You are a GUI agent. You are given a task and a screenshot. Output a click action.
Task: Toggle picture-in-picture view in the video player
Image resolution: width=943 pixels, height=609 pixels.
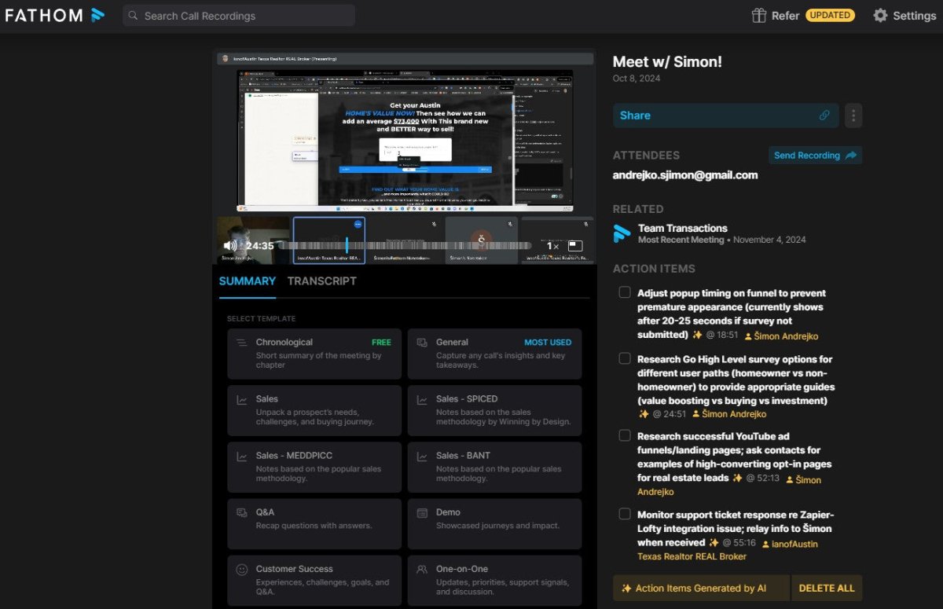click(575, 246)
